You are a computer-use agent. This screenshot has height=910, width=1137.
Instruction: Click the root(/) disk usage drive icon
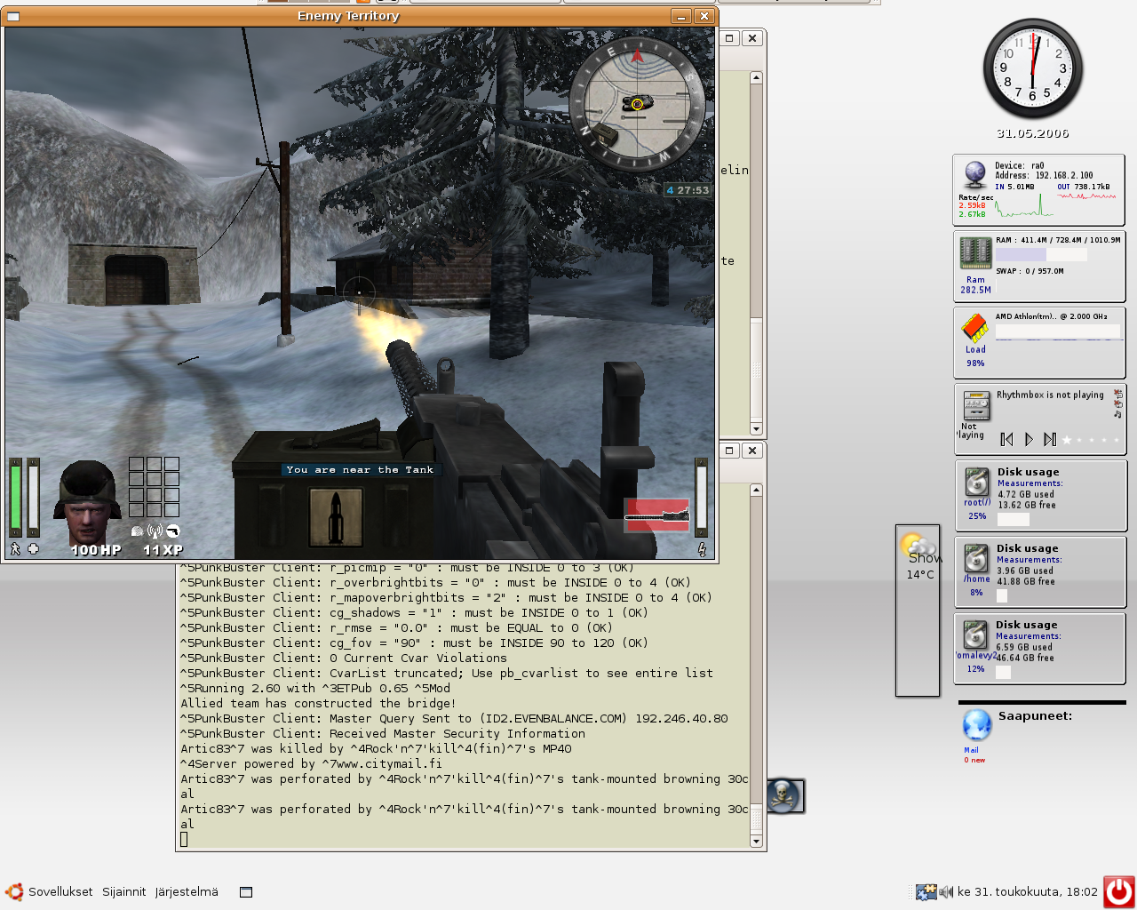(x=977, y=483)
